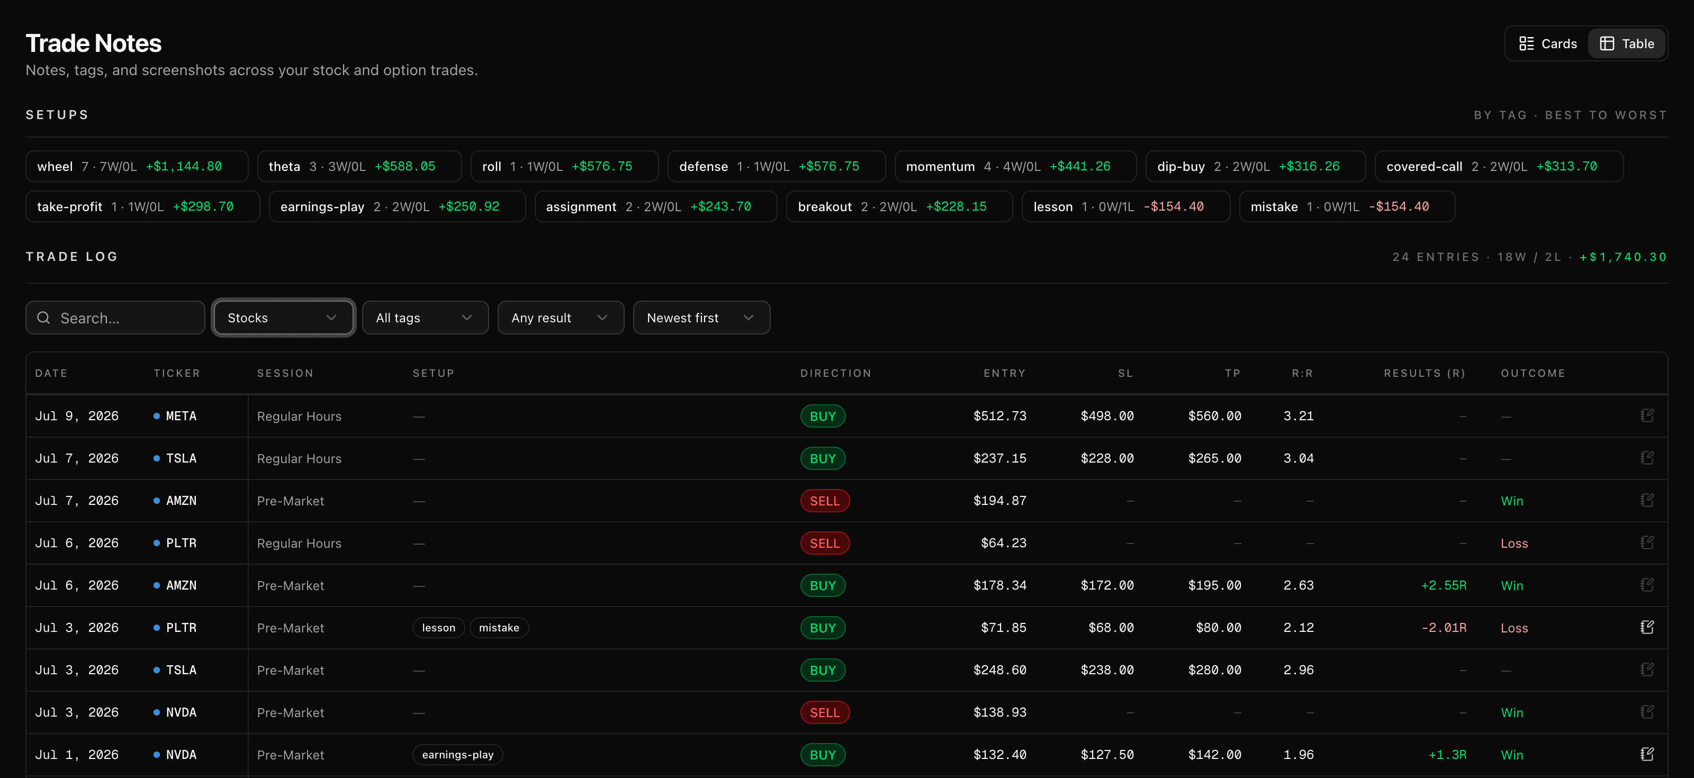1694x778 pixels.
Task: Open the edit note icon for NVDA $132.40 row
Action: (x=1647, y=754)
